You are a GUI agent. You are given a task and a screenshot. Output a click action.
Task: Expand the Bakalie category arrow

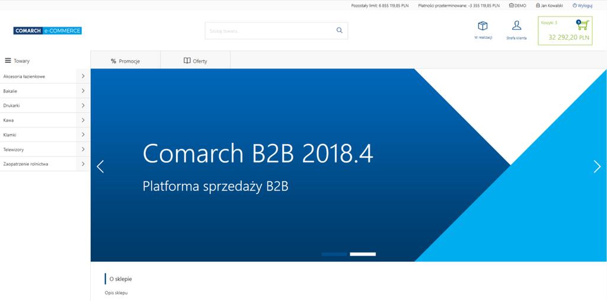pyautogui.click(x=83, y=91)
